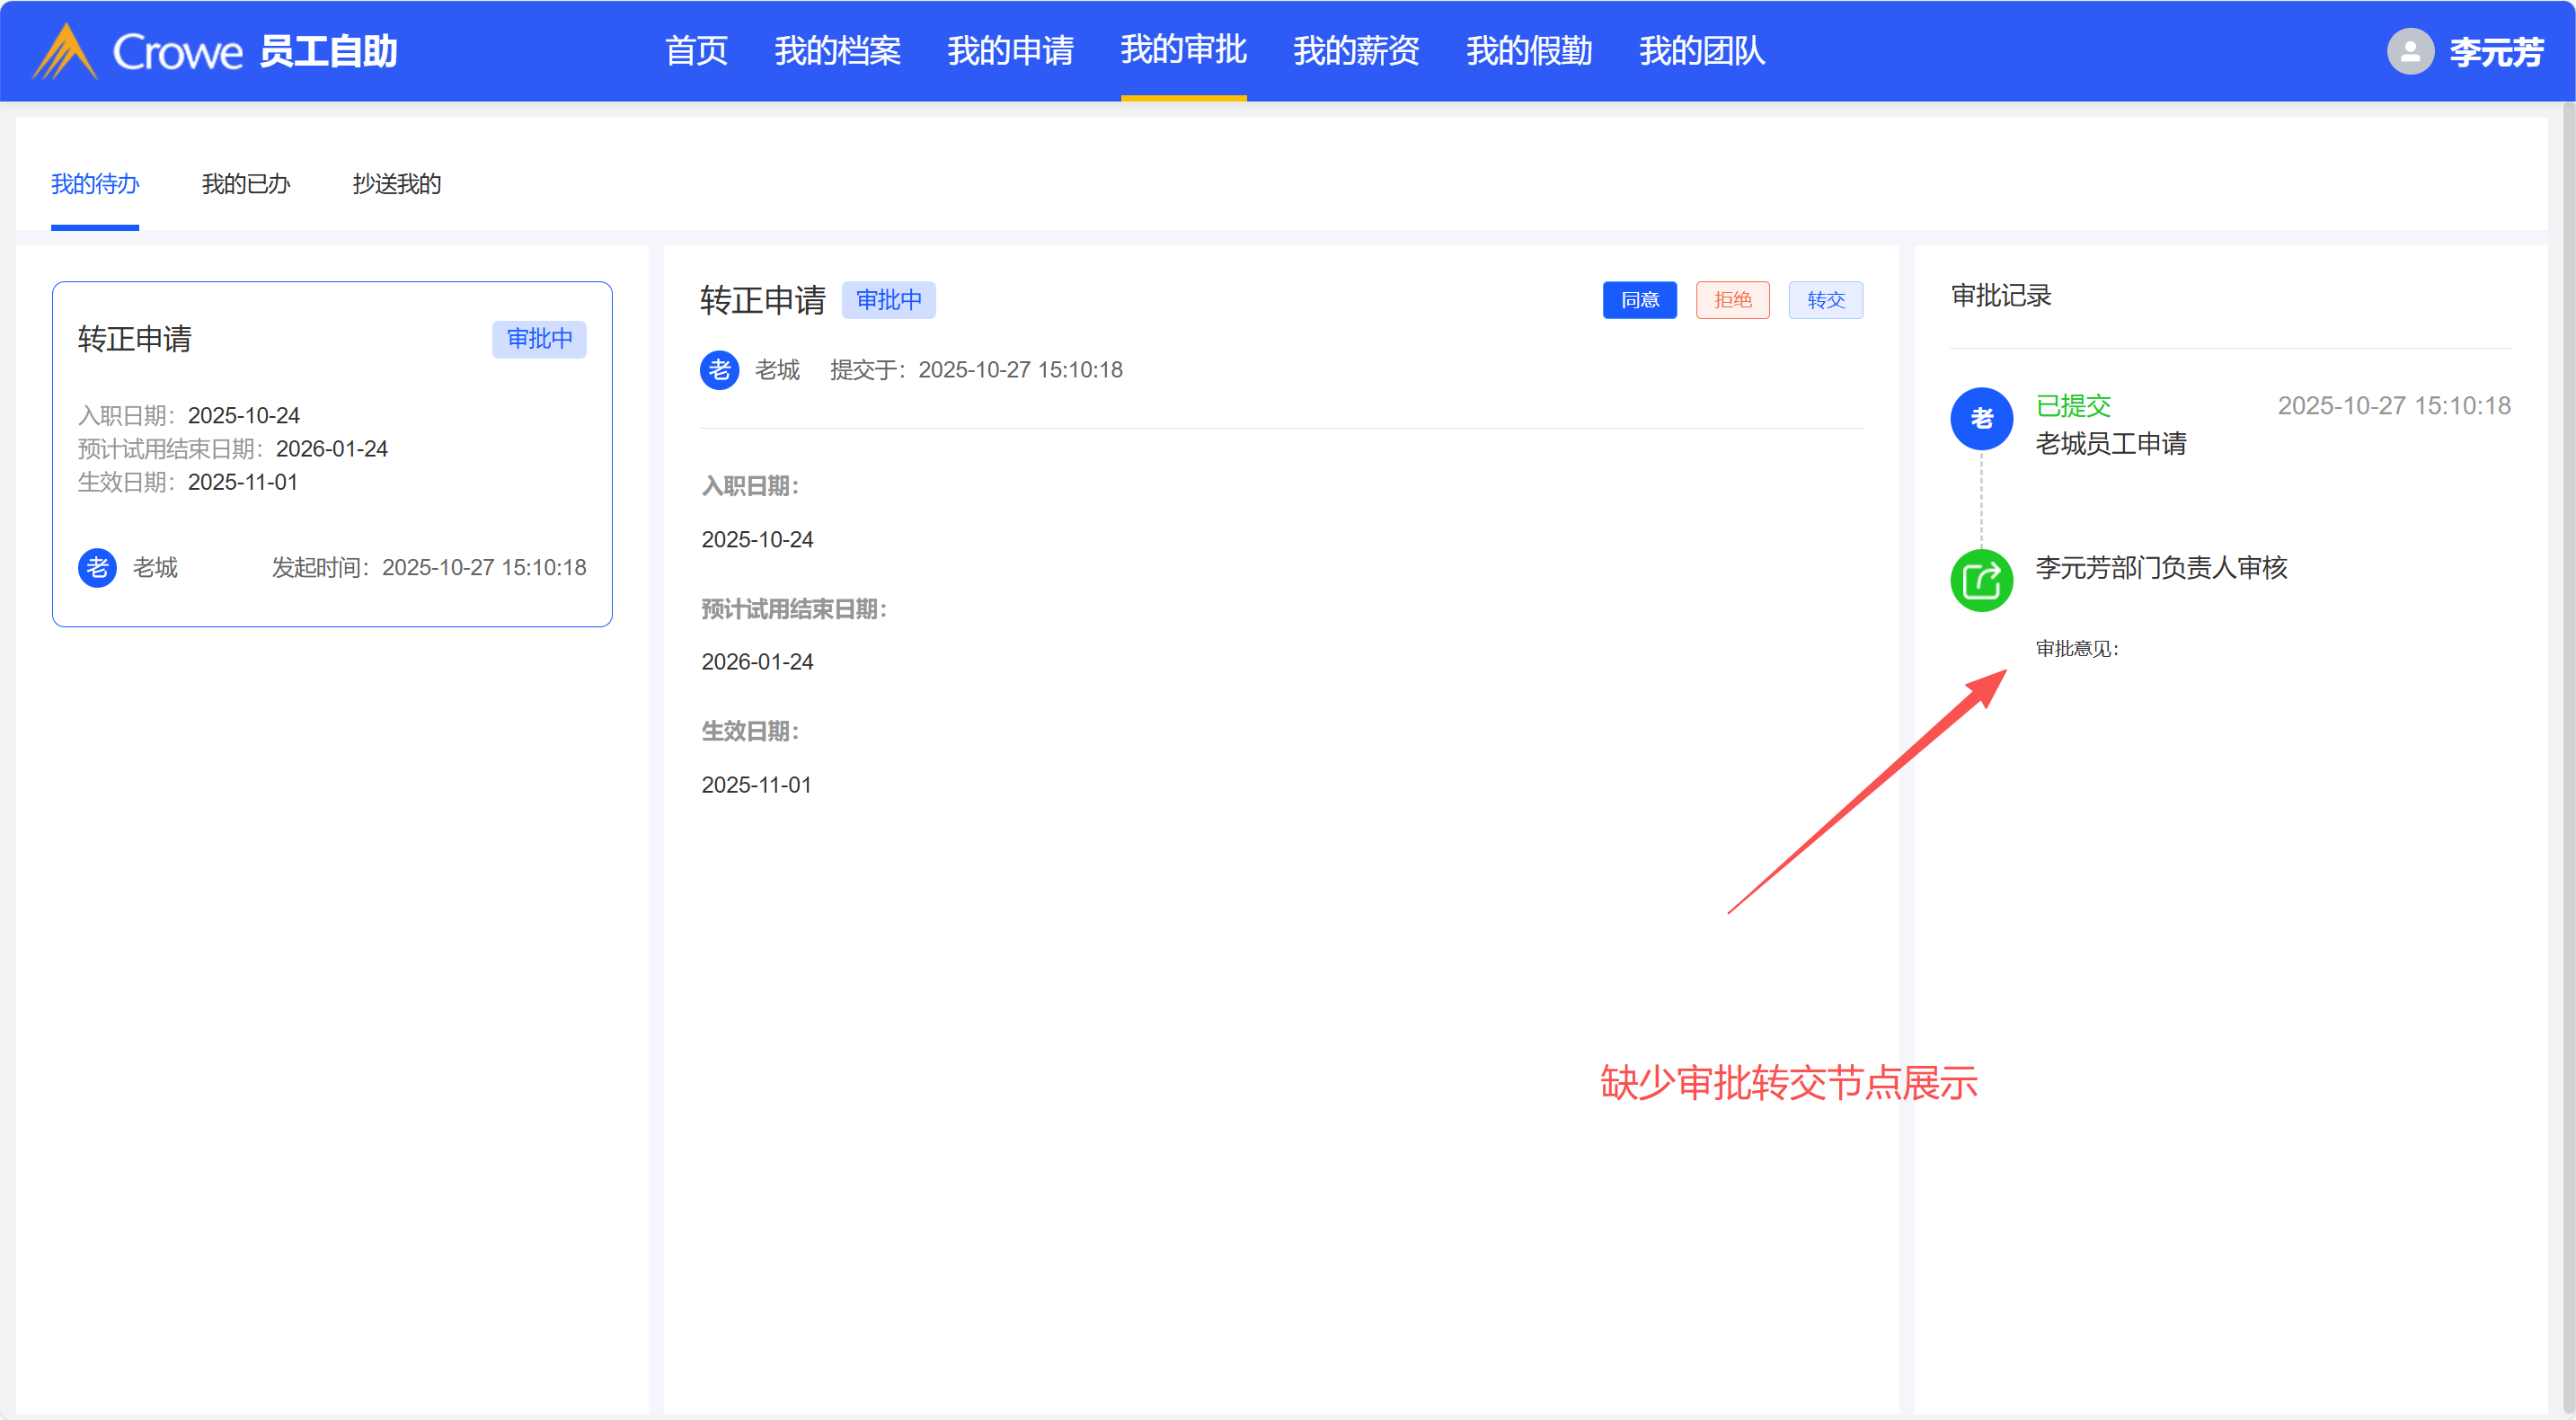Screen dimensions: 2576x1420
Task: Open 我的团队 in top navigation
Action: click(1702, 51)
